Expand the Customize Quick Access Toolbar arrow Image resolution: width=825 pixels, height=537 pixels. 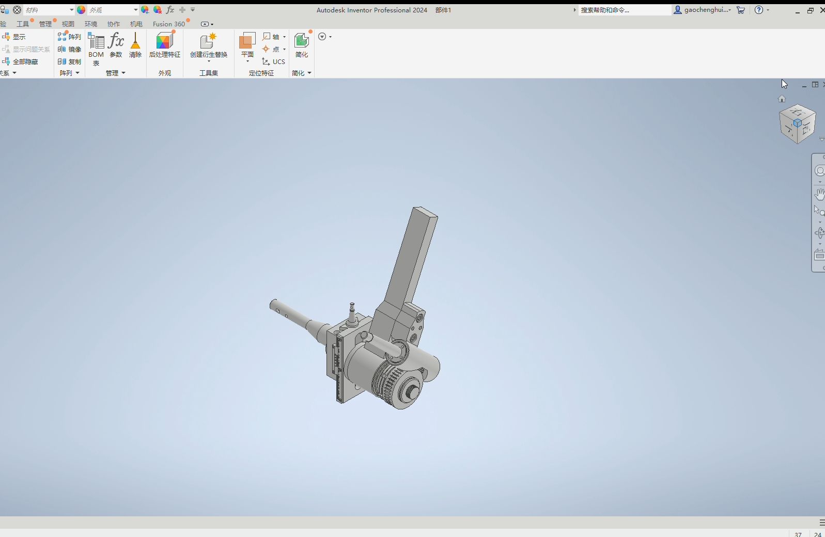point(193,10)
